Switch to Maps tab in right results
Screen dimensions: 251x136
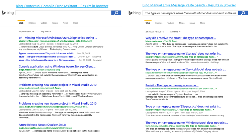pyautogui.click(x=182, y=23)
